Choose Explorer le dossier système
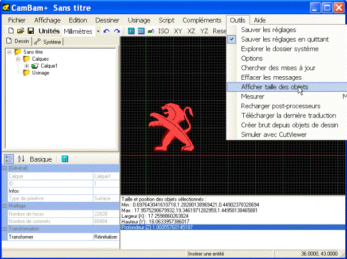 (287, 49)
